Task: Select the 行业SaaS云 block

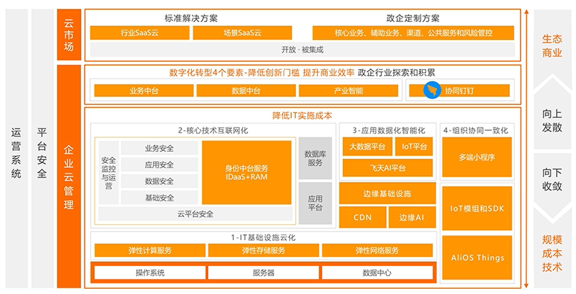Action: [140, 33]
